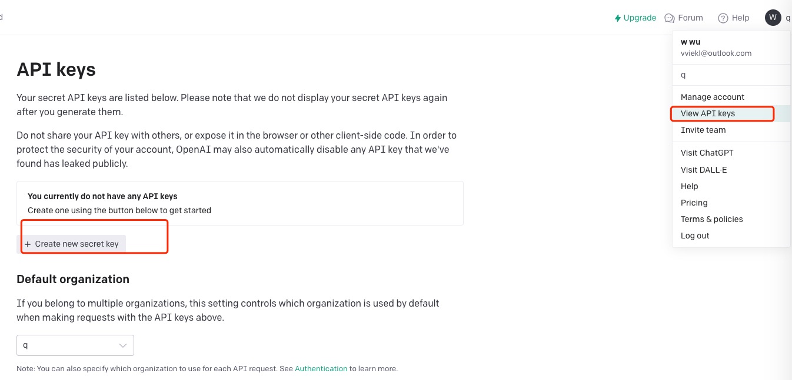Choose View API keys menu item
792x380 pixels.
pos(708,113)
